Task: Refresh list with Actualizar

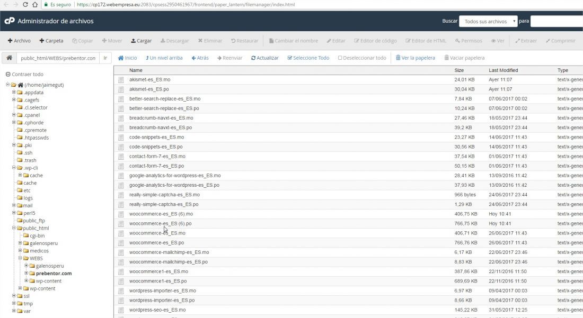Action: (x=264, y=58)
